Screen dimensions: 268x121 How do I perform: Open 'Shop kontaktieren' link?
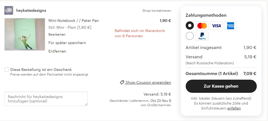click(x=157, y=11)
